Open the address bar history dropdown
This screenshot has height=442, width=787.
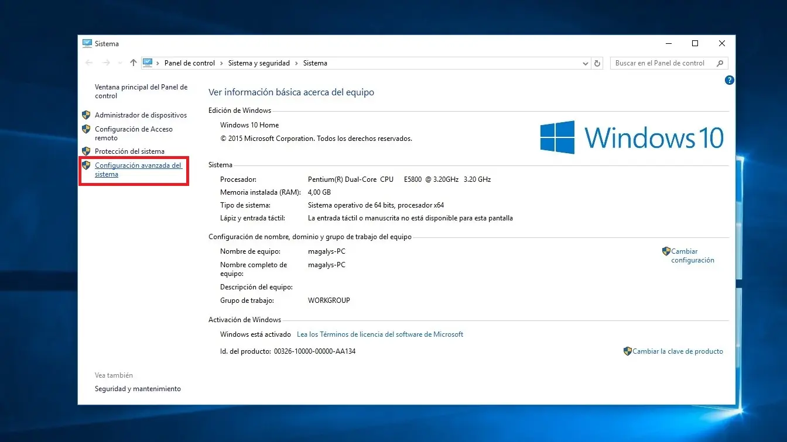pyautogui.click(x=585, y=63)
